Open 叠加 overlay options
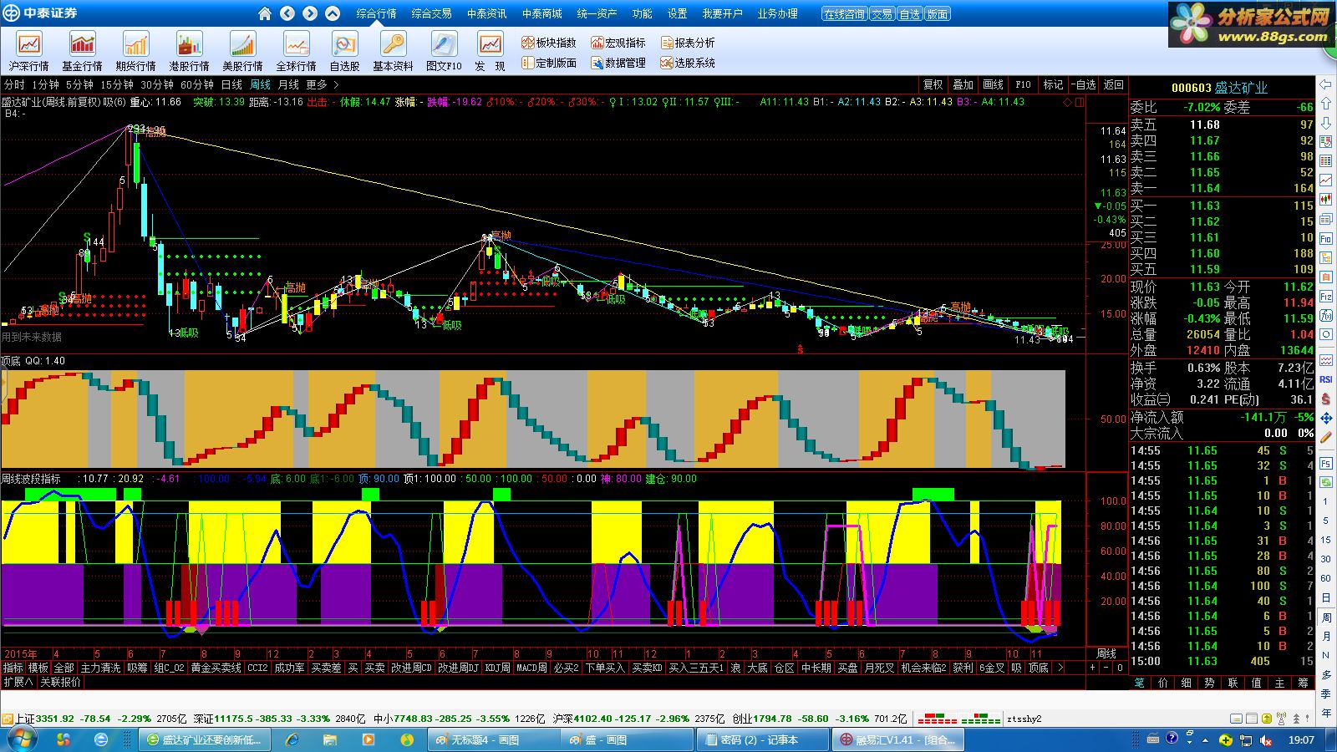 point(963,85)
